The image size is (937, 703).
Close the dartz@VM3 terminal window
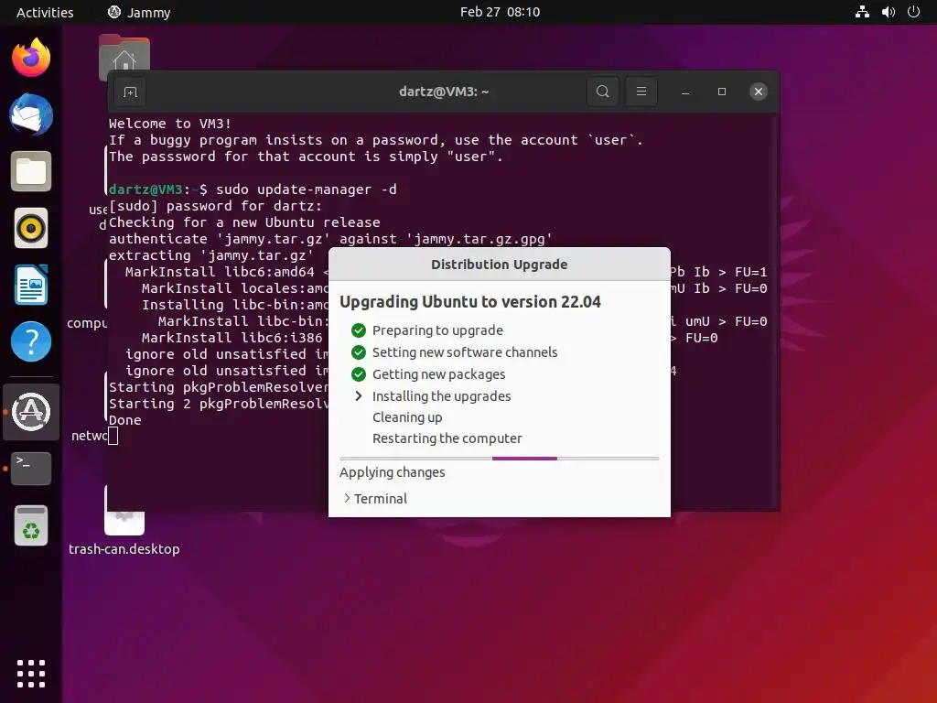coord(759,92)
